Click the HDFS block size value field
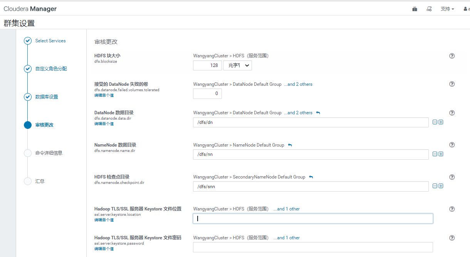Screen dimensions: 470x257 point(207,65)
